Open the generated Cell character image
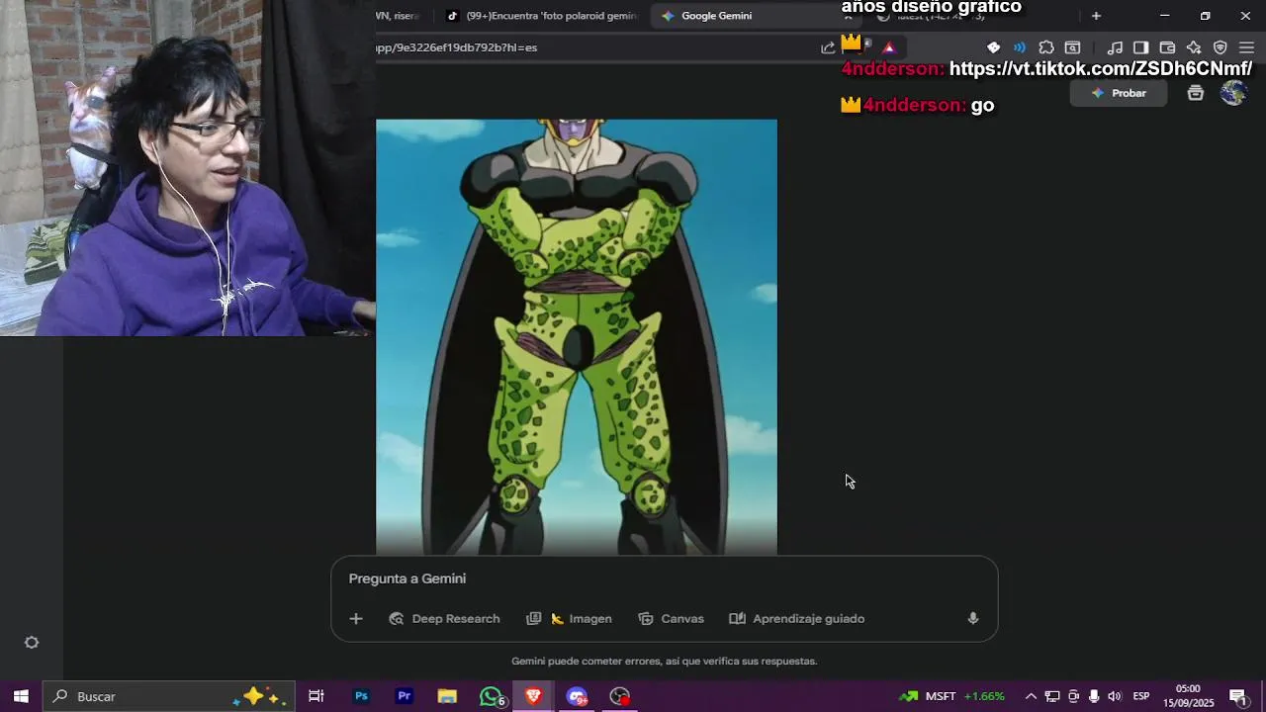The height and width of the screenshot is (712, 1266). coord(577,337)
